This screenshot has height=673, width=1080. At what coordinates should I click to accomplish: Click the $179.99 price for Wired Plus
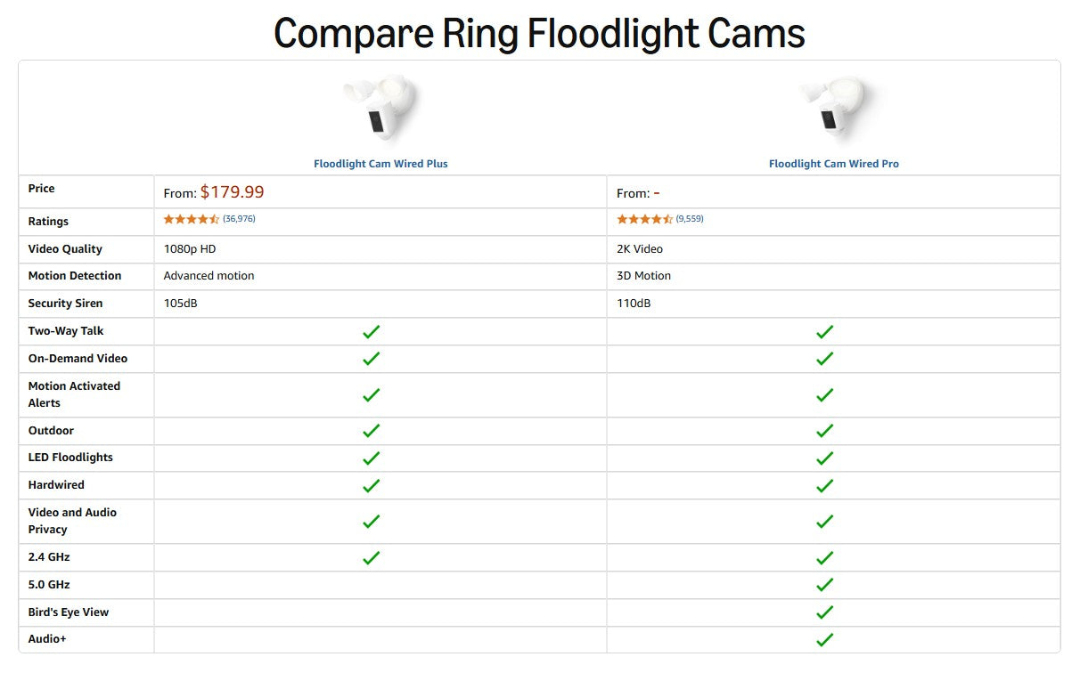click(x=232, y=192)
